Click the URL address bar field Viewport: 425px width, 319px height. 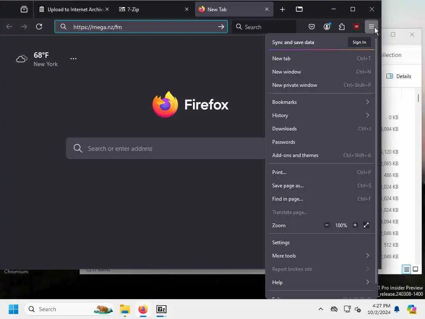pos(141,27)
